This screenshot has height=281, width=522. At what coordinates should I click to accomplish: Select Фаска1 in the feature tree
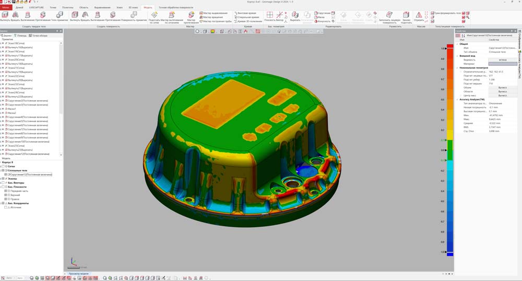coord(12,109)
